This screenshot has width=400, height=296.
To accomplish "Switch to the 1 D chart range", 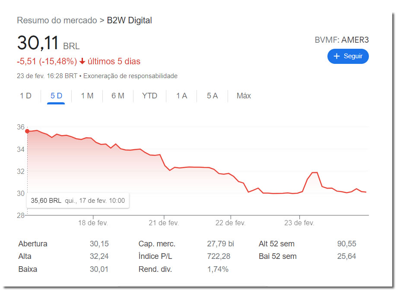I will [x=25, y=96].
